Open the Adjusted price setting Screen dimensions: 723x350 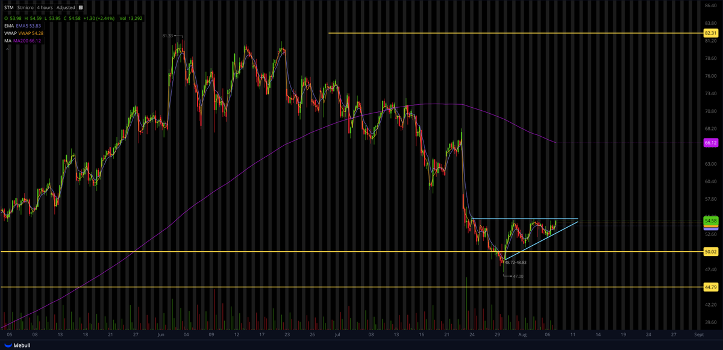[x=66, y=8]
